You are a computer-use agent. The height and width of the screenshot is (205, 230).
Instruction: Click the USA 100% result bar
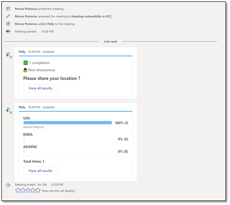pos(68,123)
